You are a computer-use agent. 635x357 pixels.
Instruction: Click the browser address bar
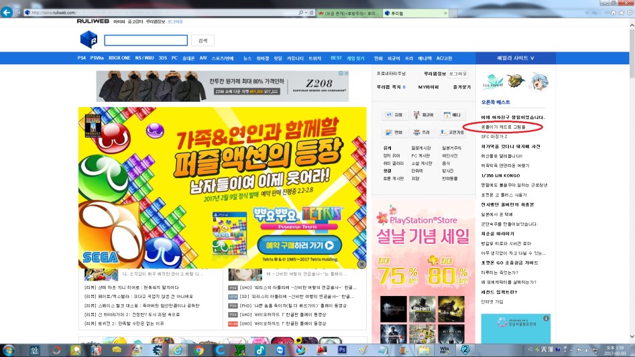click(x=162, y=13)
